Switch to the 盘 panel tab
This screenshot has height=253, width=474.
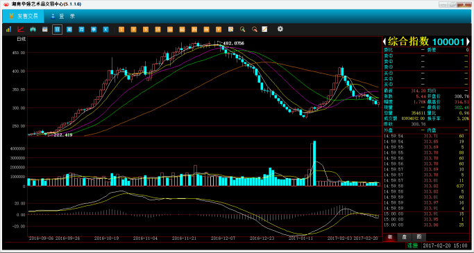click(405, 237)
